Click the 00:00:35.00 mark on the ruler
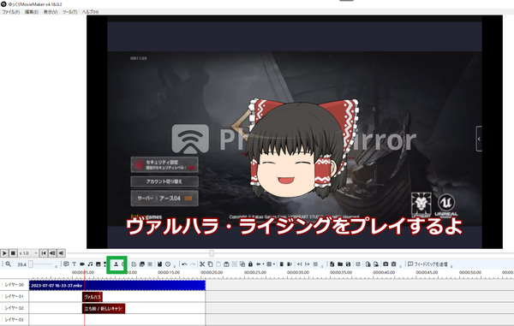This screenshot has width=514, height=326. 341,272
